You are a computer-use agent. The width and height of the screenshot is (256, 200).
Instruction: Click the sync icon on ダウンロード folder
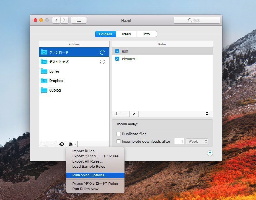coord(102,52)
